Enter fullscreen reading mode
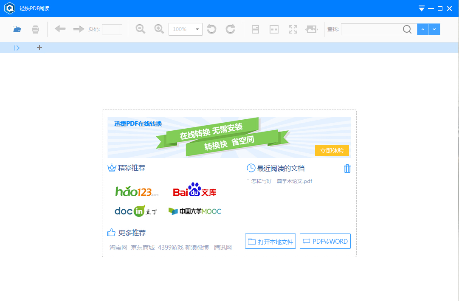Image resolution: width=459 pixels, height=301 pixels. tap(293, 29)
